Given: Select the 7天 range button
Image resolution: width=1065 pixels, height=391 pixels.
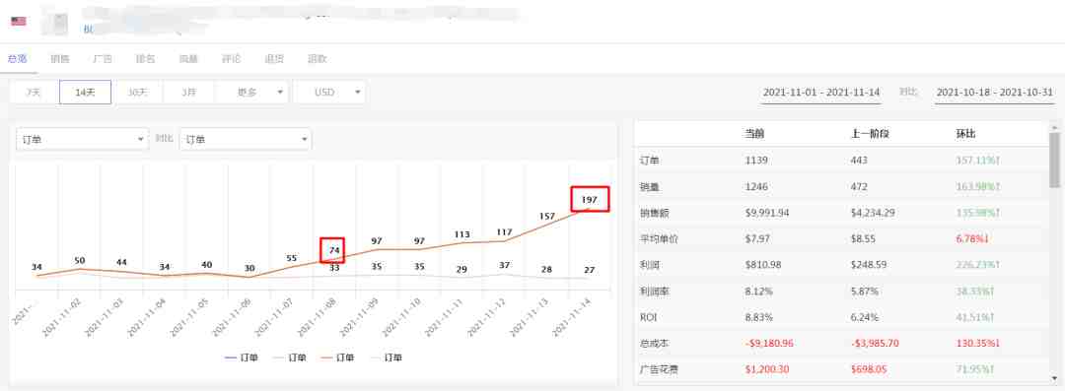Looking at the screenshot, I should 34,93.
